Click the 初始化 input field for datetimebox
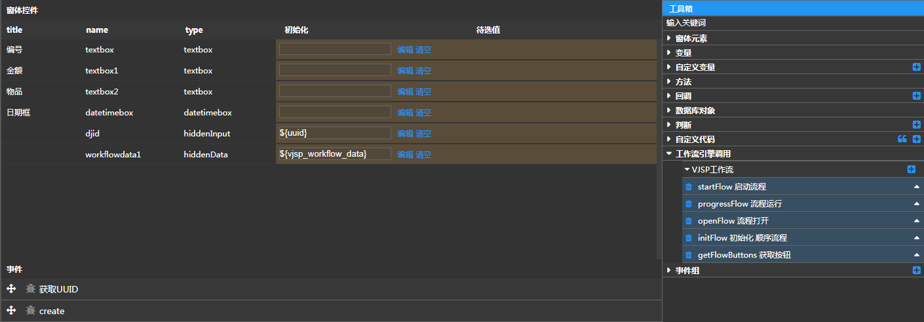 (335, 112)
